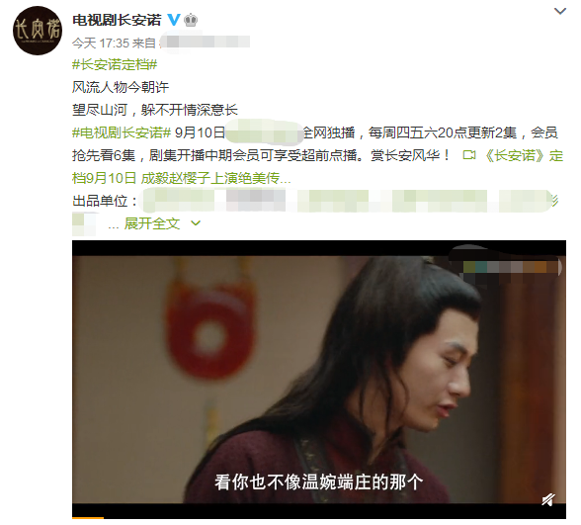This screenshot has height=525, width=581.
Task: Click the post timestamp 今天 17:35
Action: [x=100, y=44]
